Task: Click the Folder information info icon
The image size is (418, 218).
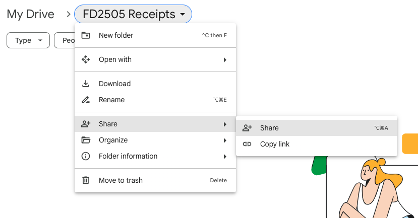Action: click(x=86, y=156)
